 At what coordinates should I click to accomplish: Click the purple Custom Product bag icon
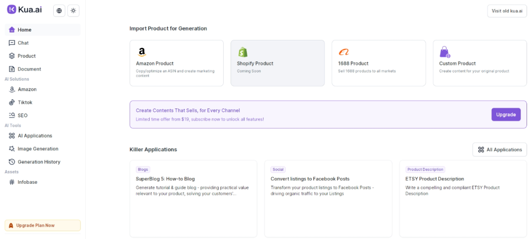click(x=444, y=52)
